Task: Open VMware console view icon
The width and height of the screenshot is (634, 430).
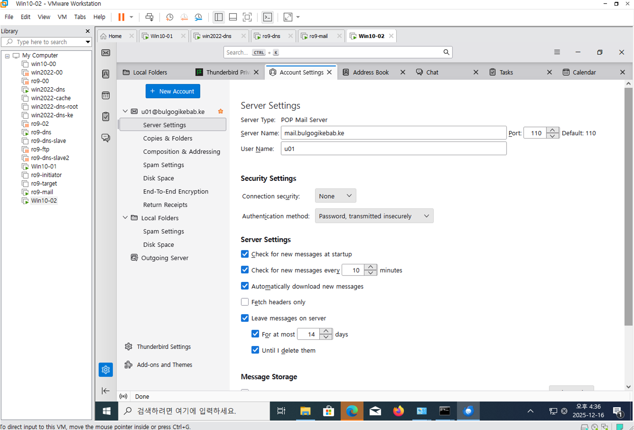Action: click(268, 17)
